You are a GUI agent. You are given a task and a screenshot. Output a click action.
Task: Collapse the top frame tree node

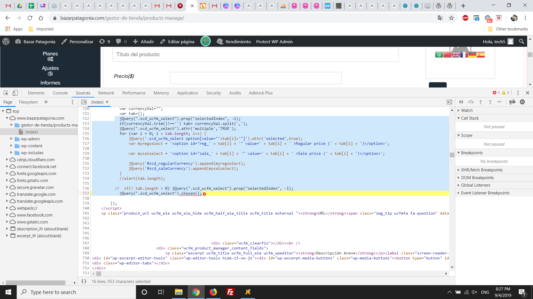(3, 111)
